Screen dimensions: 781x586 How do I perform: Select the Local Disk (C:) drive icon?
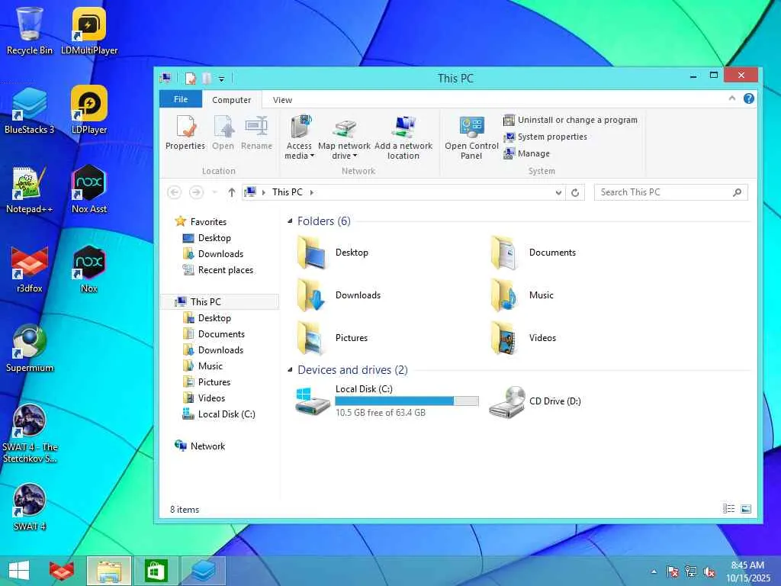coord(312,401)
